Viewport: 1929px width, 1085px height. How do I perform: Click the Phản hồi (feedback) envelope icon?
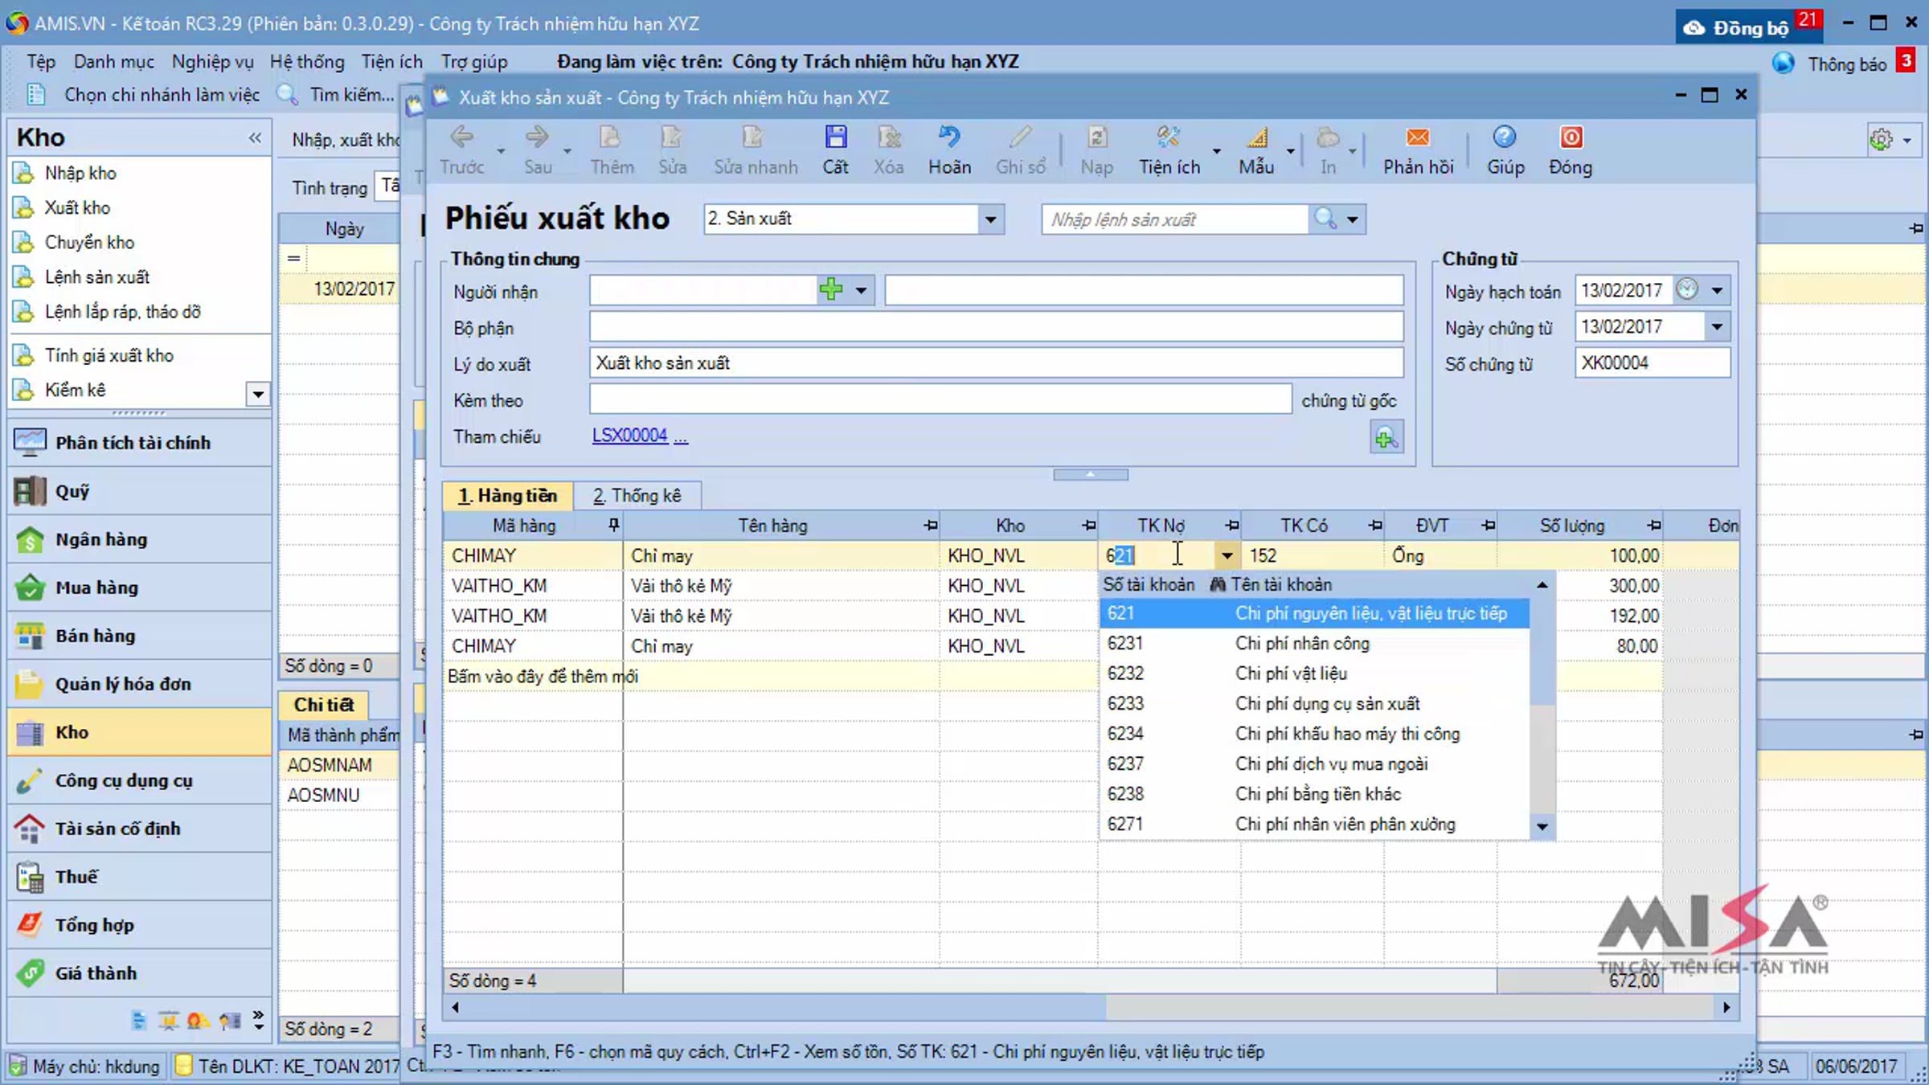click(1418, 138)
